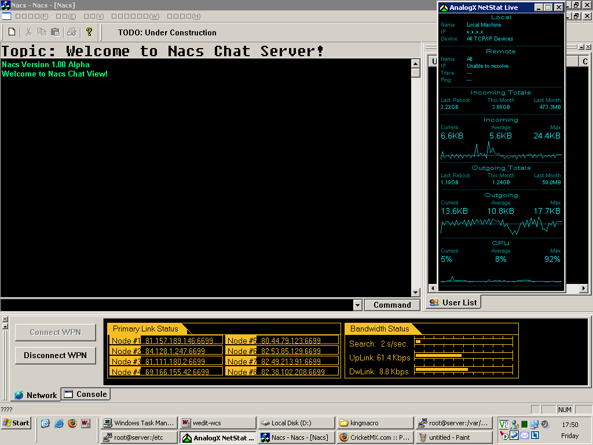Screen dimensions: 593x445
Task: Switch to Local Disk (D:) taskbar button
Action: click(x=297, y=423)
